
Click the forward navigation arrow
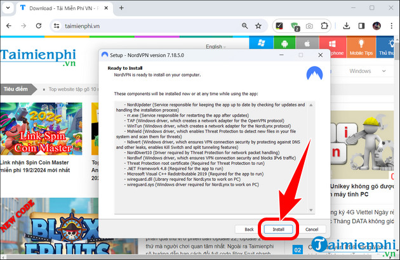click(x=23, y=26)
